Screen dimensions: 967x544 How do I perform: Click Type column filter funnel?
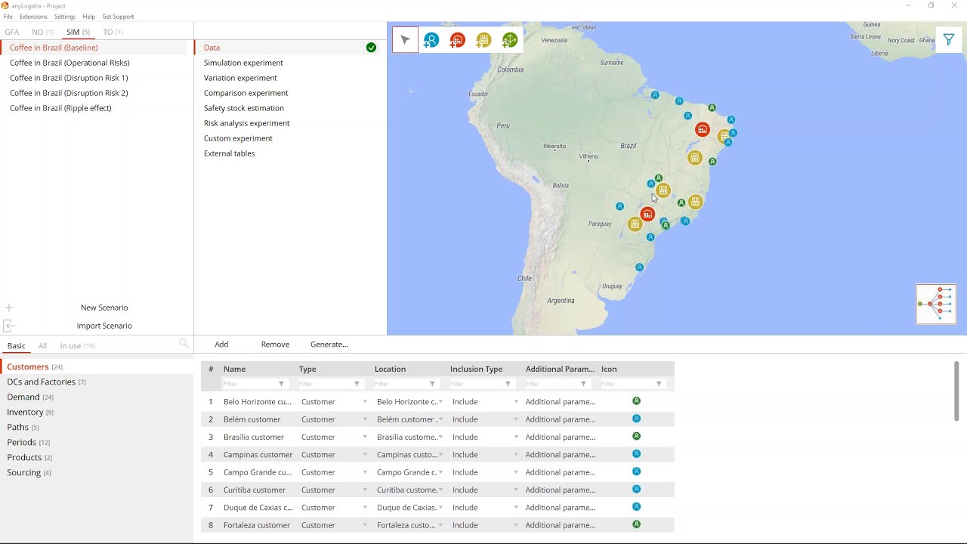[357, 385]
